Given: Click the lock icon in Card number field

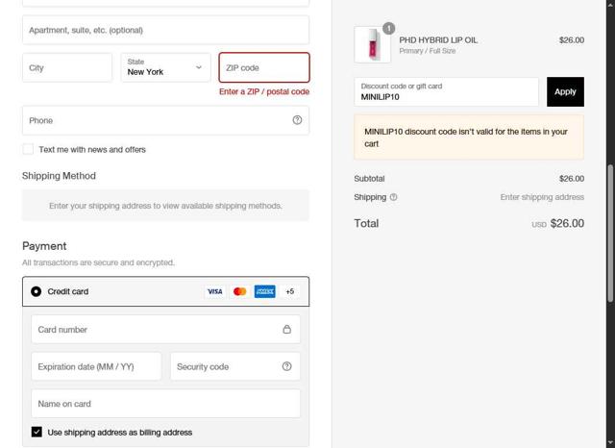Looking at the screenshot, I should tap(287, 329).
